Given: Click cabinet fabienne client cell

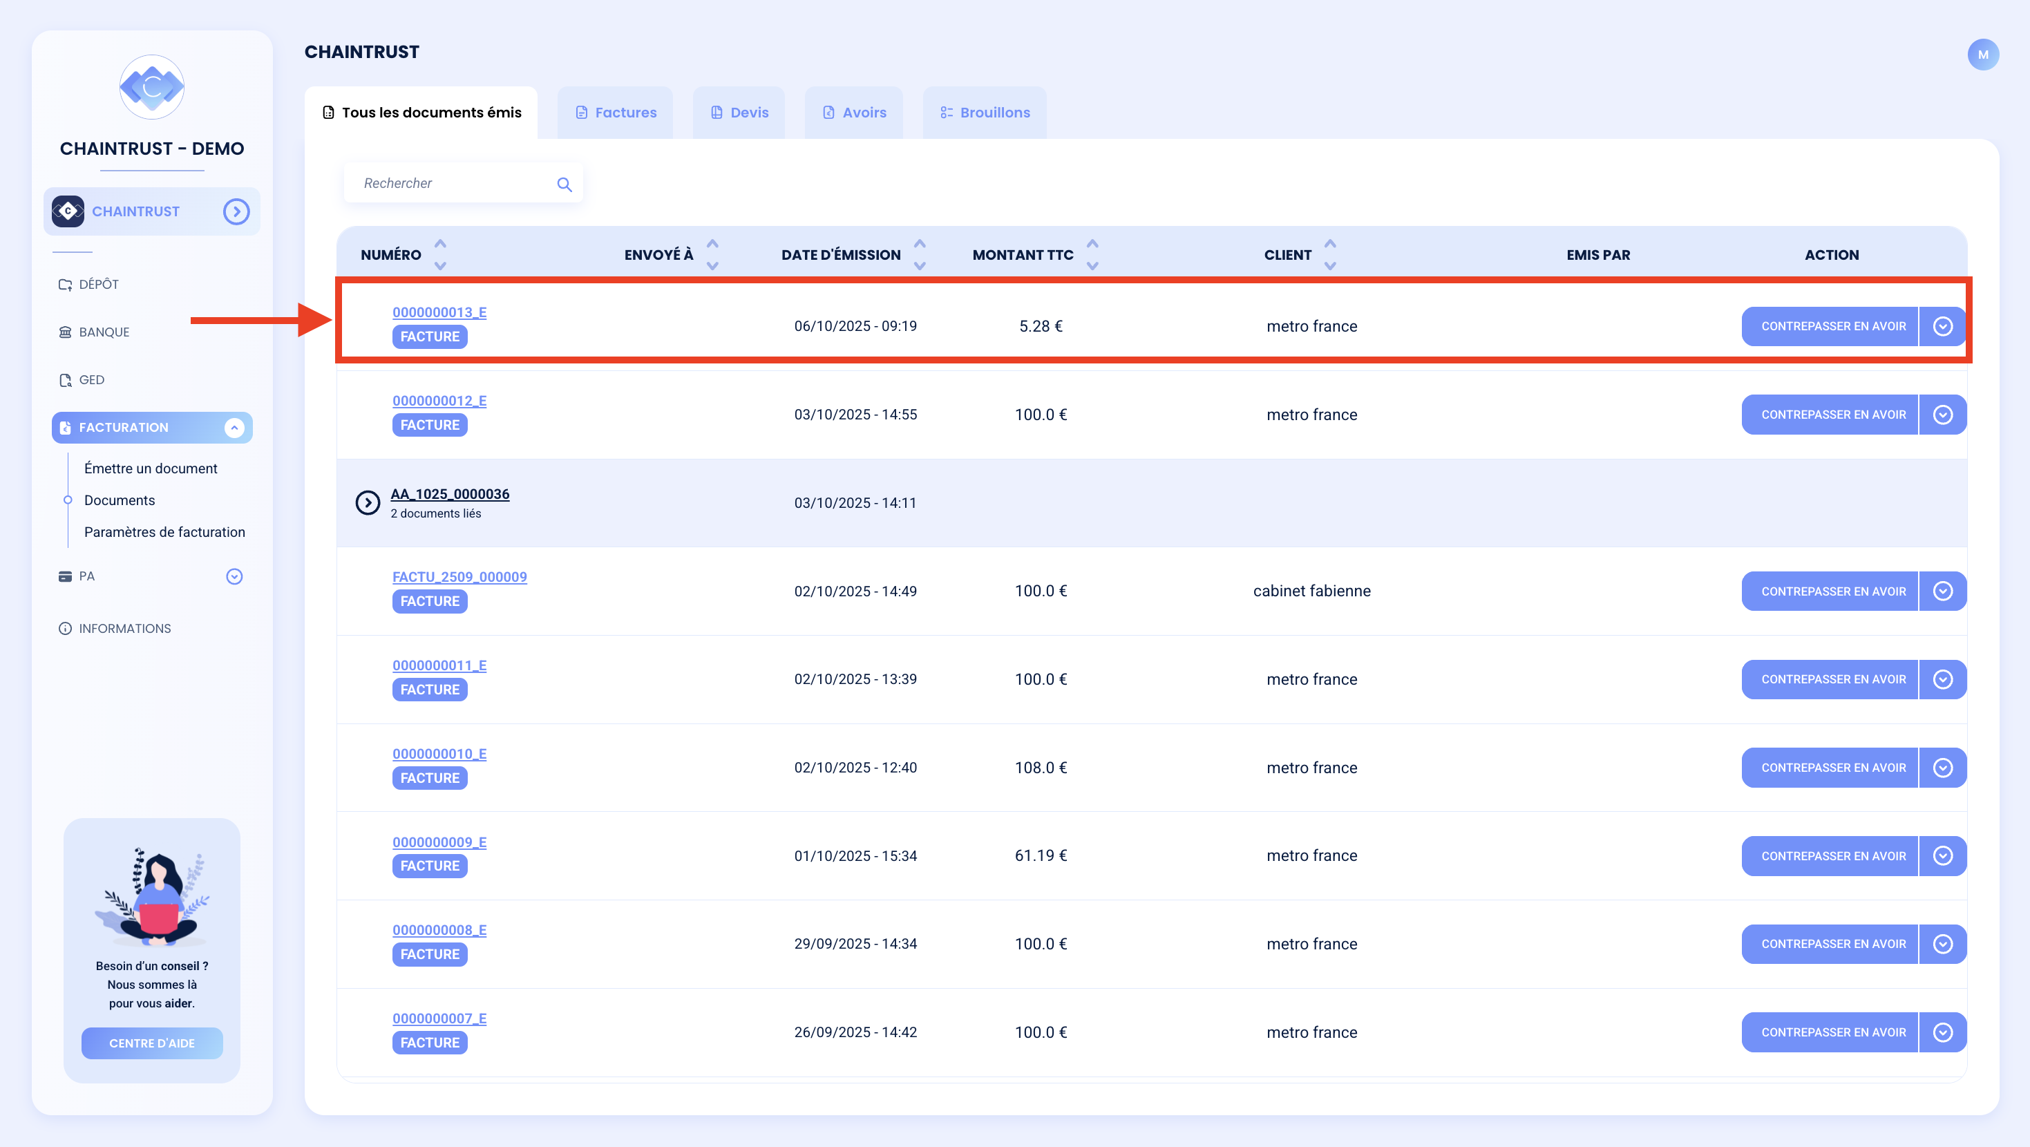Looking at the screenshot, I should tap(1311, 591).
